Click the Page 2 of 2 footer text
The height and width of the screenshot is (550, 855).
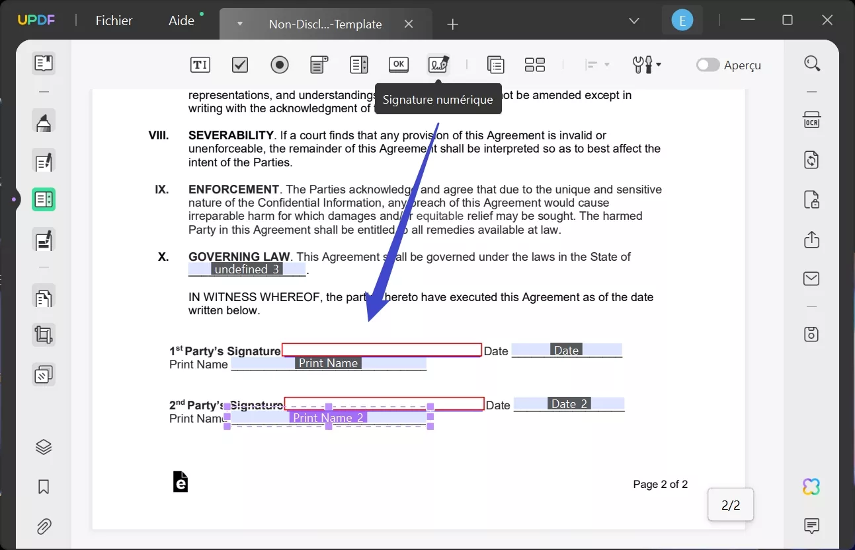point(661,484)
